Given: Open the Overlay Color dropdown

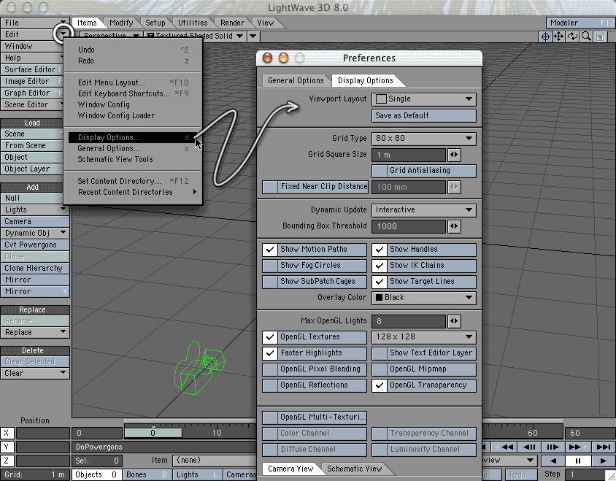Looking at the screenshot, I should (x=424, y=298).
